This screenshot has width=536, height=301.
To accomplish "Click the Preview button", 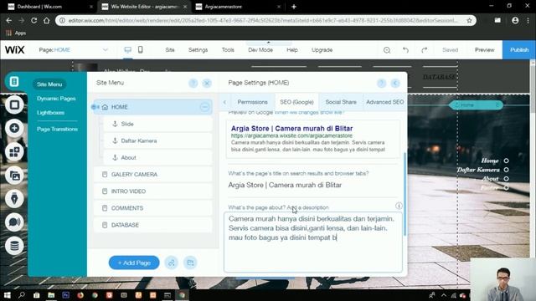I will click(x=484, y=50).
